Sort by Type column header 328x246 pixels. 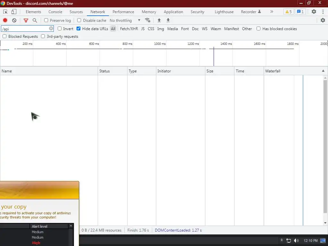(x=142, y=71)
